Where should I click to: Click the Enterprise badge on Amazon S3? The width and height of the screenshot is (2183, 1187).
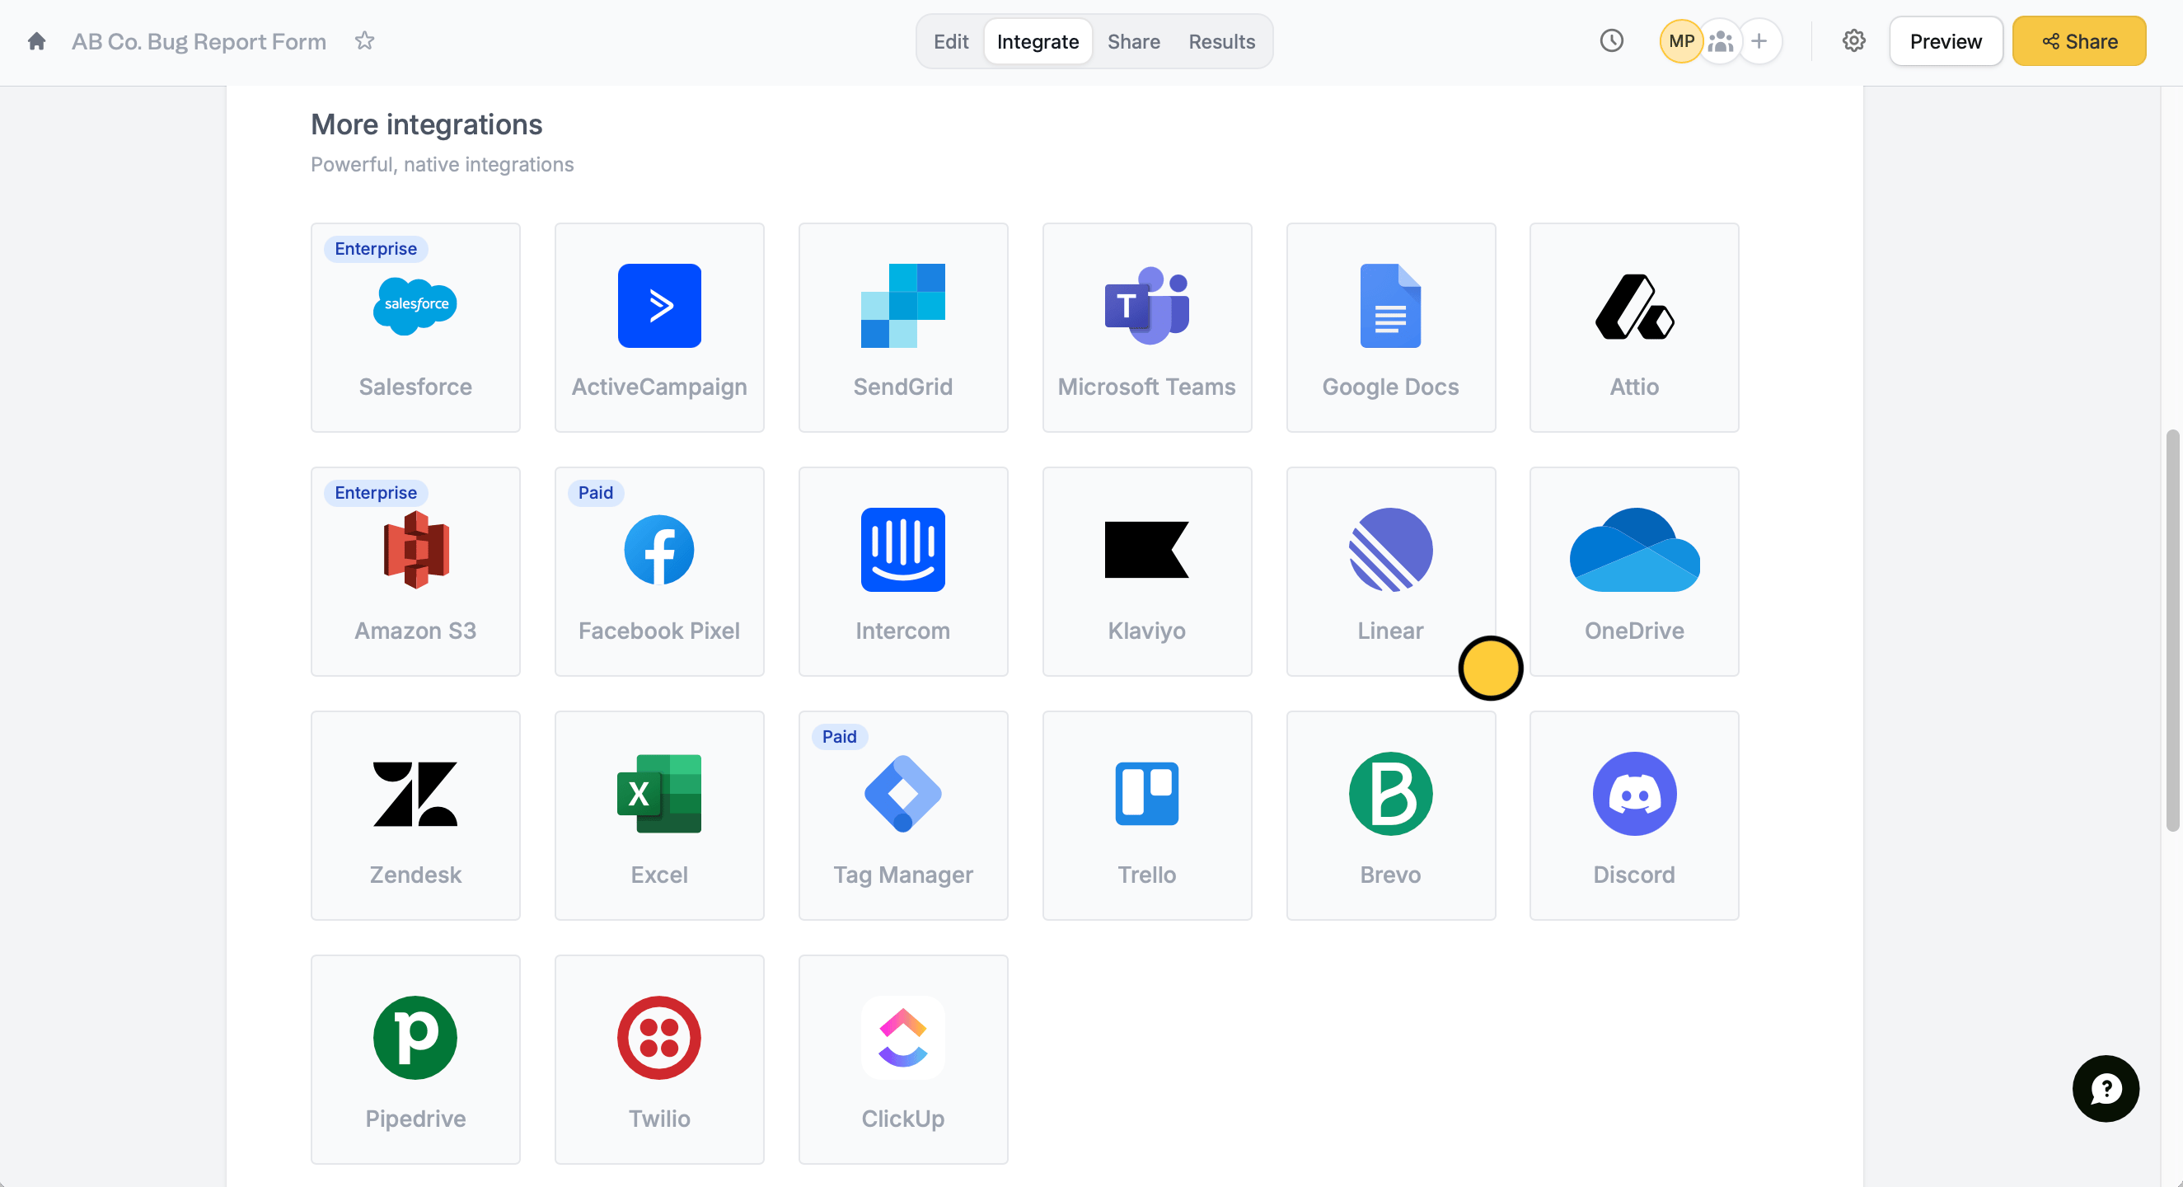click(376, 493)
